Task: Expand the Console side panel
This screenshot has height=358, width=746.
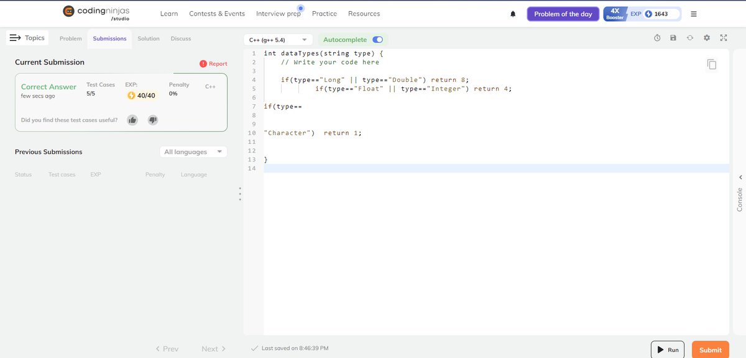Action: click(740, 194)
